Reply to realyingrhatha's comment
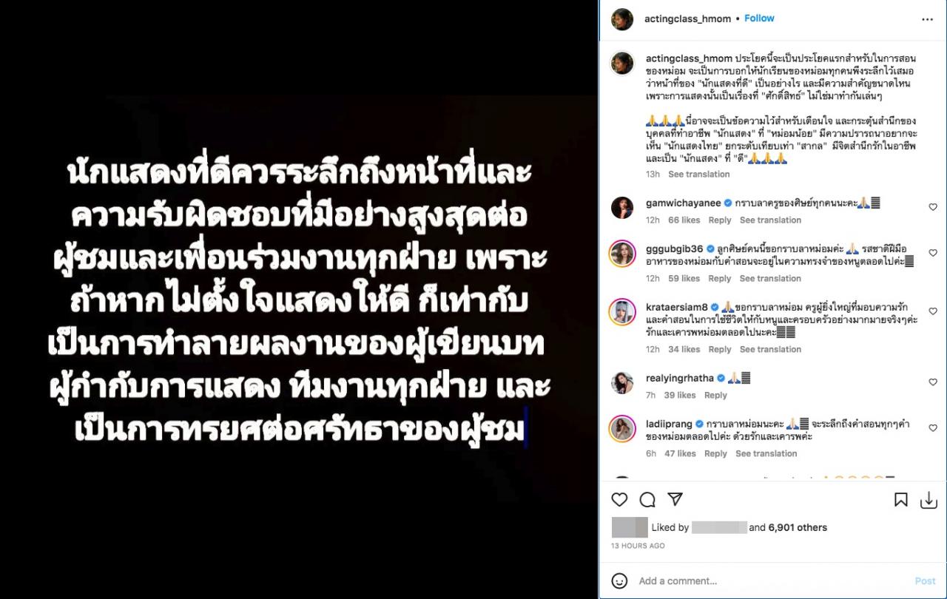Screen dimensions: 947x599 [715, 396]
